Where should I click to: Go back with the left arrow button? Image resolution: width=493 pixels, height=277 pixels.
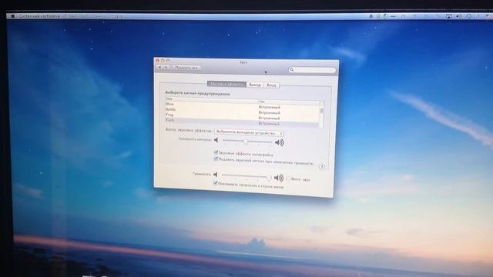159,67
